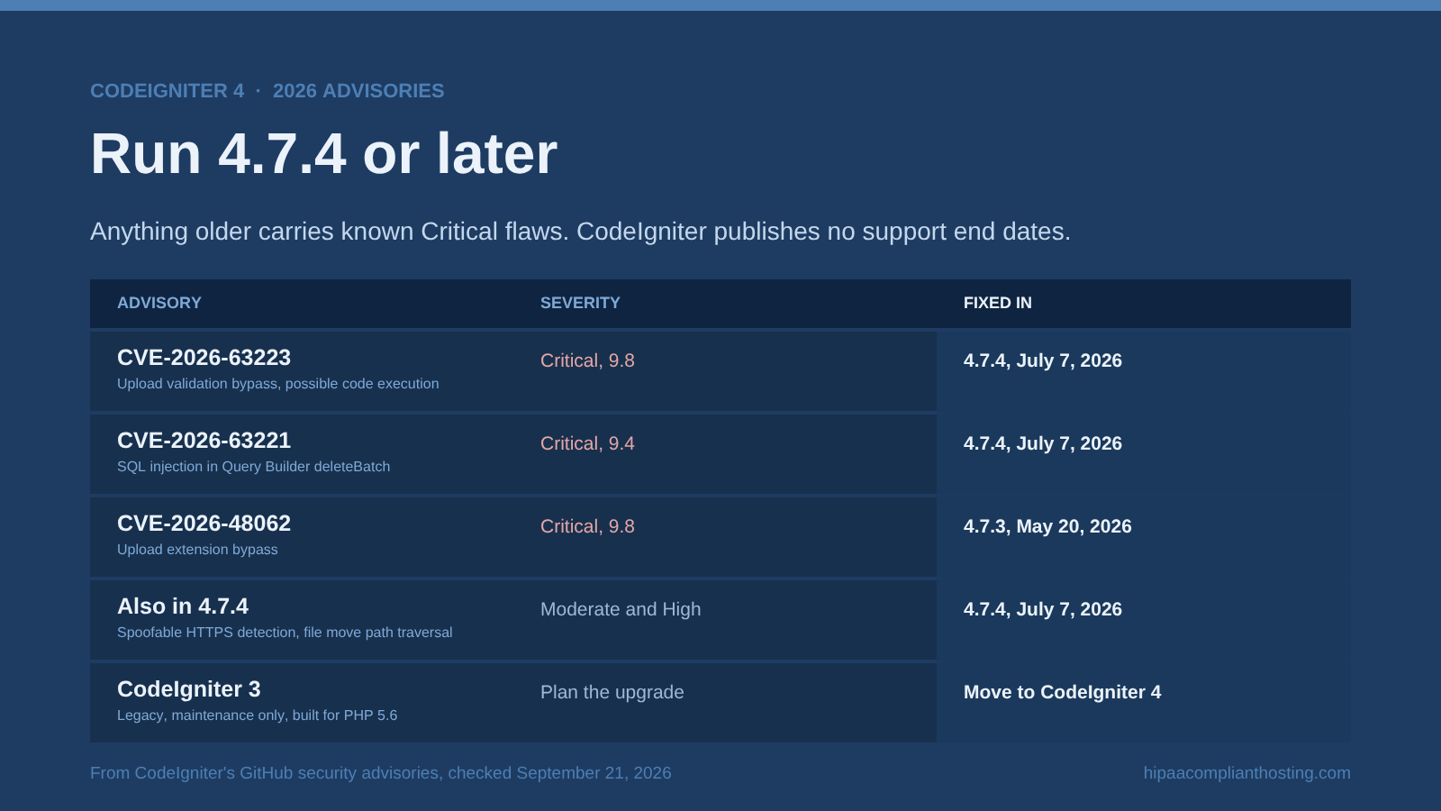Click 'Critical, 9.8' in the CVE-2026-48062 row
This screenshot has width=1441, height=811.
pyautogui.click(x=587, y=526)
